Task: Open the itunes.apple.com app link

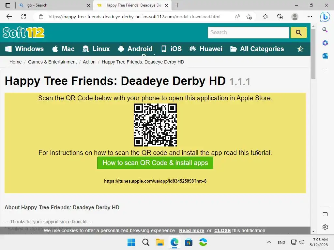Action: [155, 181]
